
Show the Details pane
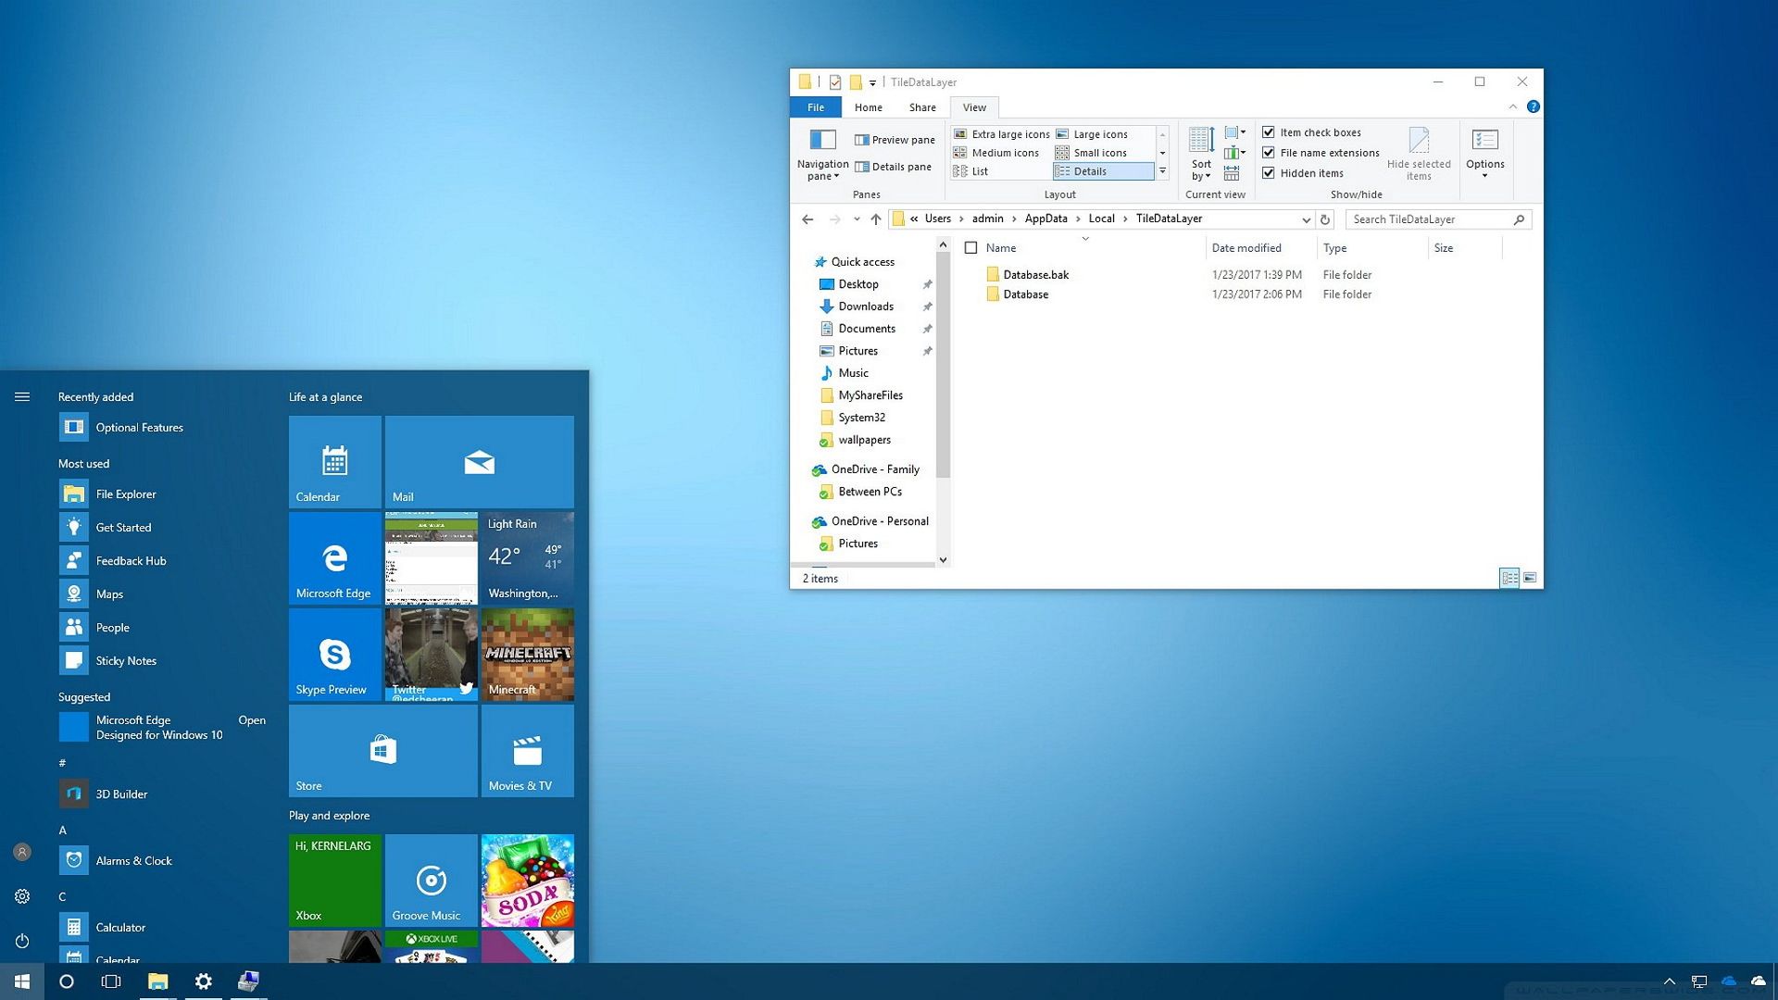[x=892, y=167]
